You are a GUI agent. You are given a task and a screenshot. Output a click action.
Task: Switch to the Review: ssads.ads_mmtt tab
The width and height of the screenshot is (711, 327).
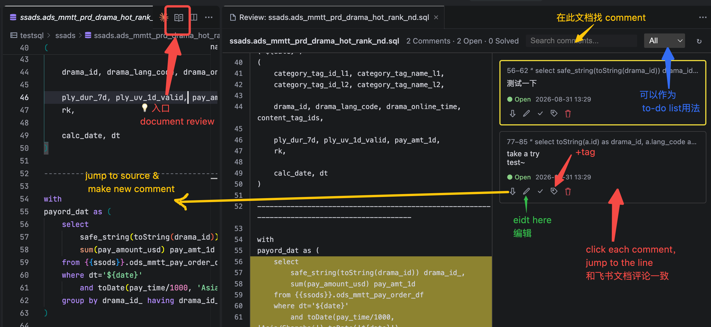(x=334, y=17)
